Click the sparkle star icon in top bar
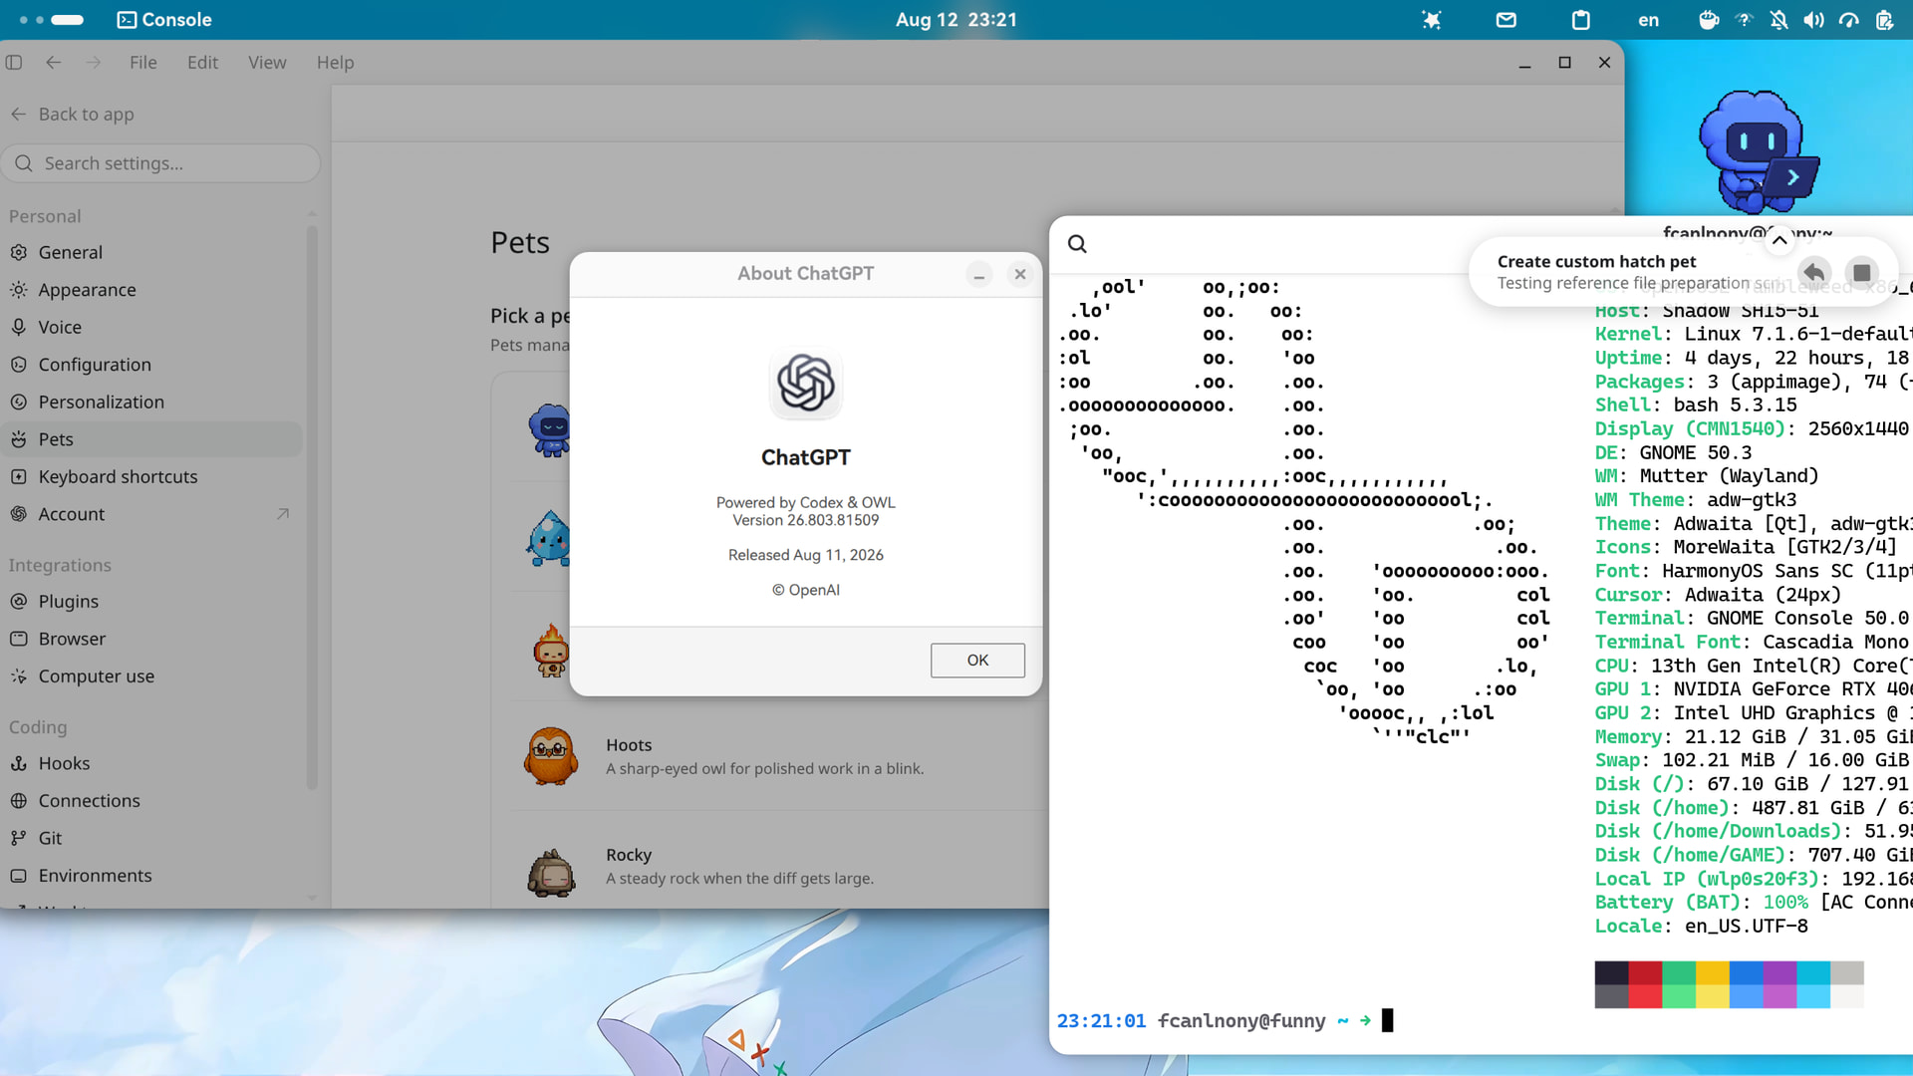Image resolution: width=1913 pixels, height=1076 pixels. click(x=1431, y=20)
